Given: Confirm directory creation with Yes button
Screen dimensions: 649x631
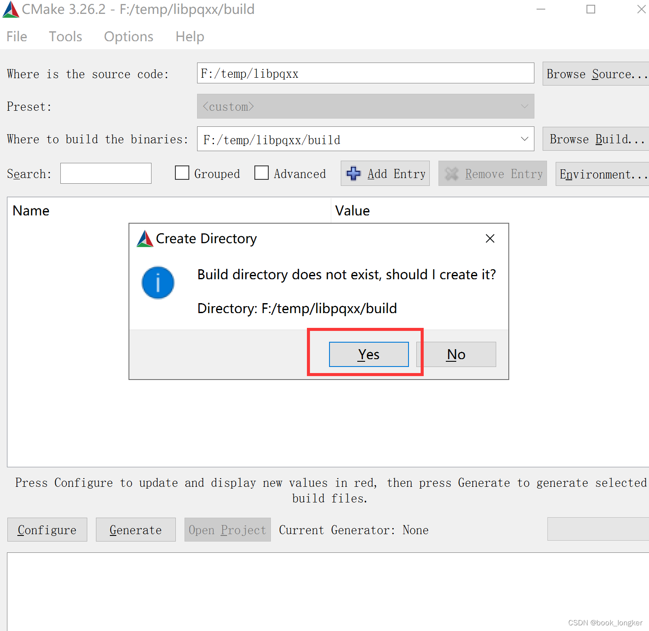Looking at the screenshot, I should (369, 354).
